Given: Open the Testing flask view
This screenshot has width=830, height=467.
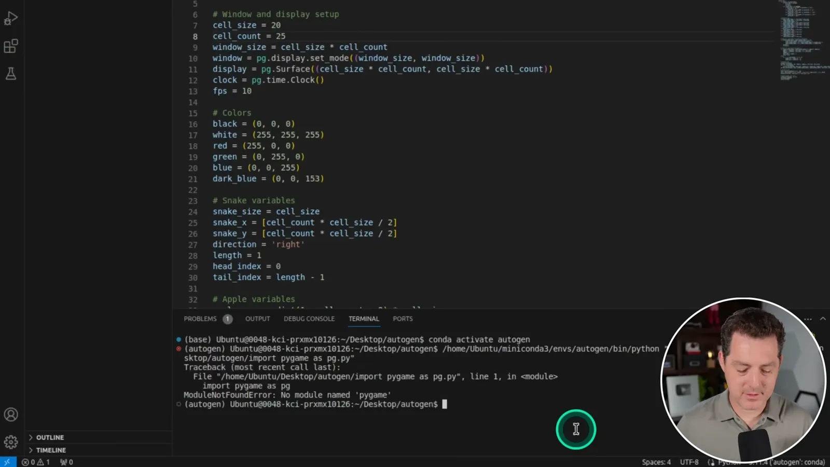Looking at the screenshot, I should pyautogui.click(x=10, y=74).
